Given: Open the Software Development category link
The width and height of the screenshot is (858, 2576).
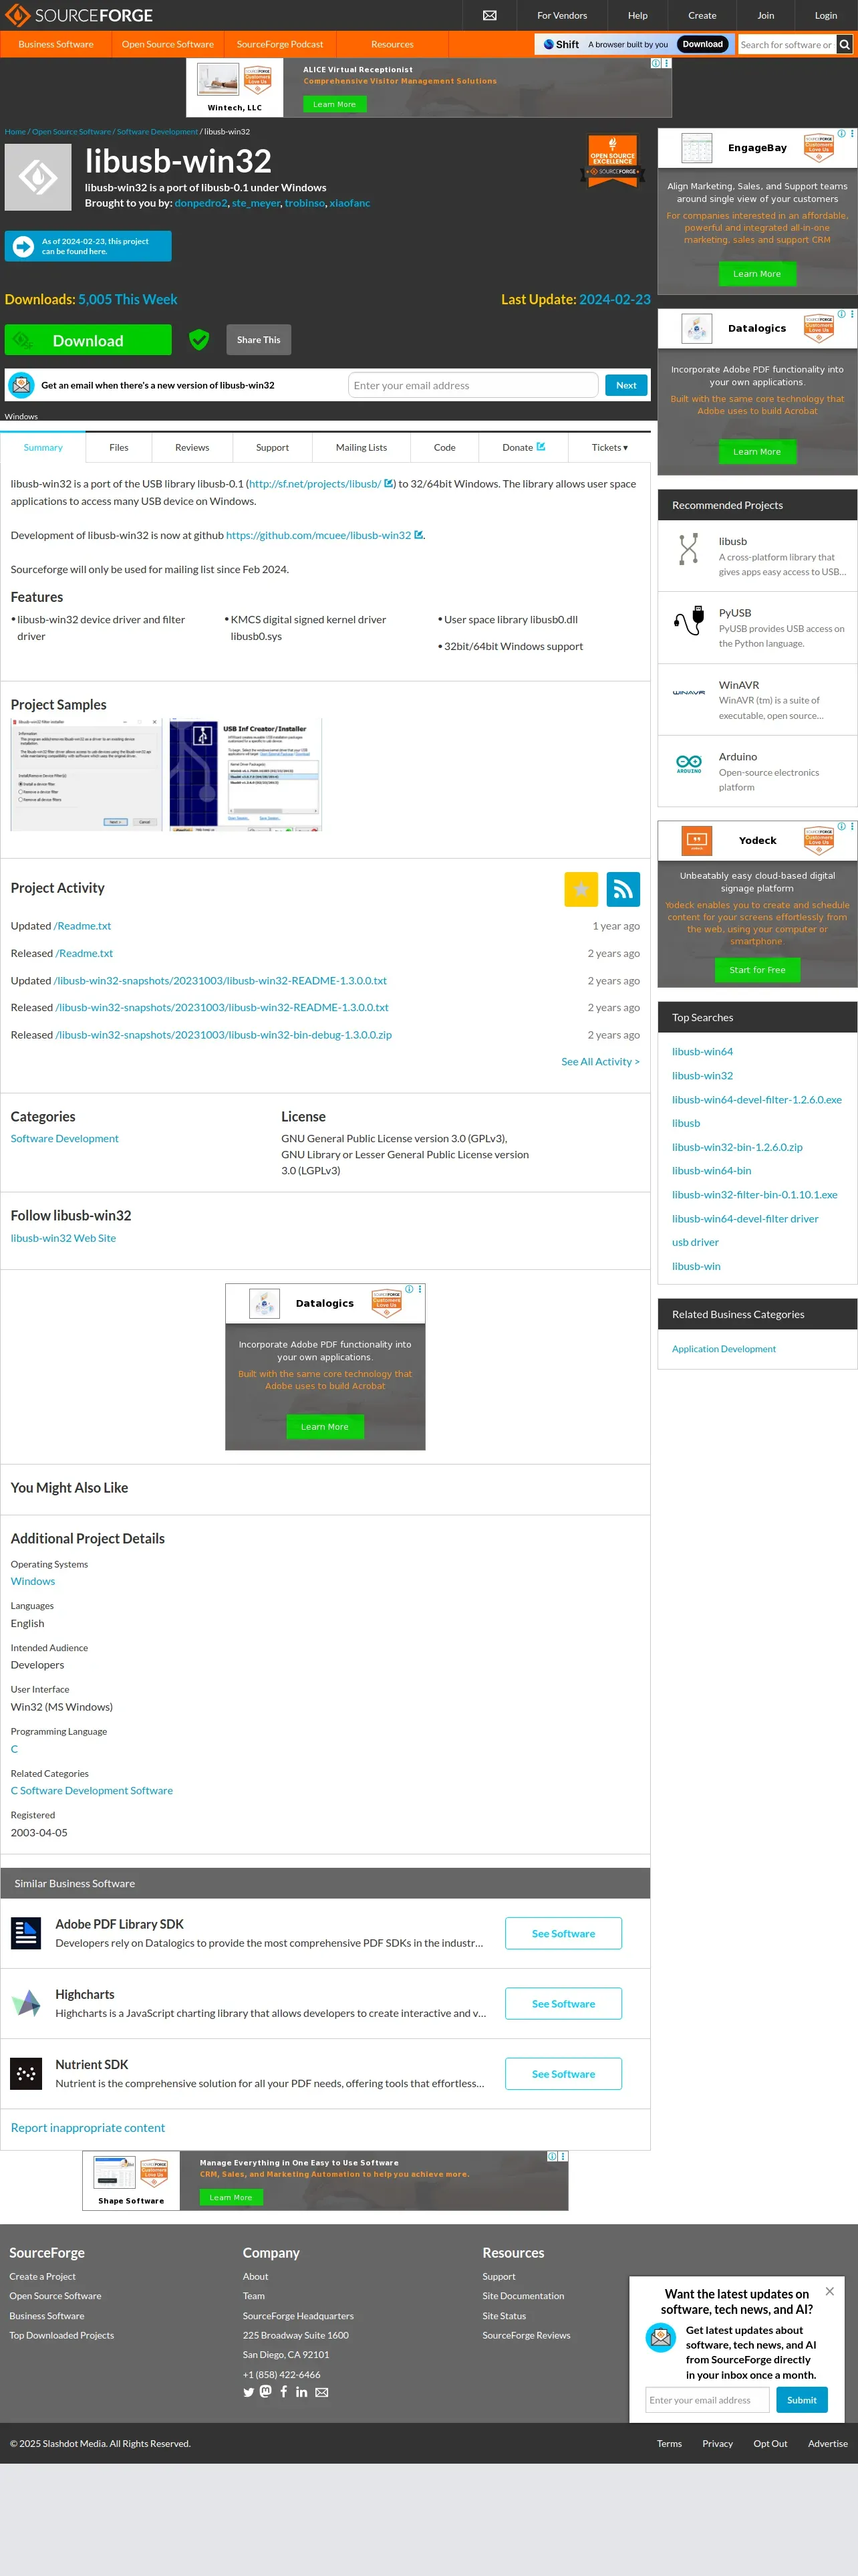Looking at the screenshot, I should pos(65,1138).
